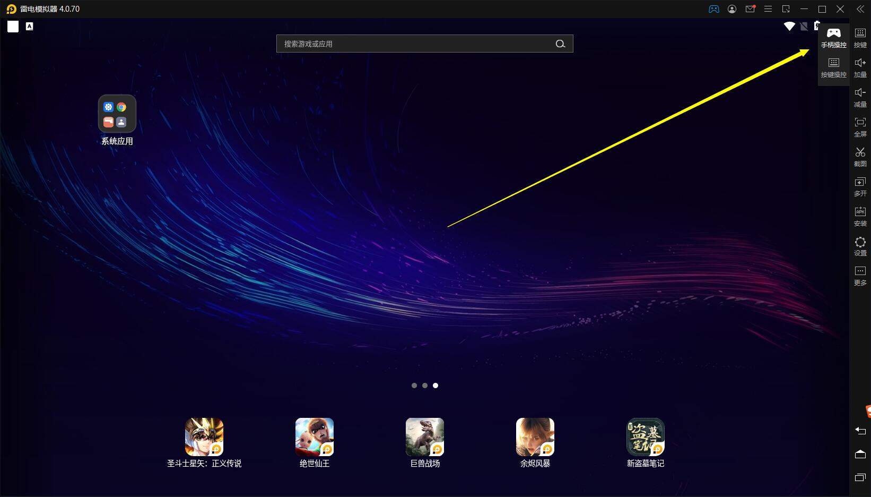
Task: Take a screenshot with 截图 scissors icon
Action: 860,157
